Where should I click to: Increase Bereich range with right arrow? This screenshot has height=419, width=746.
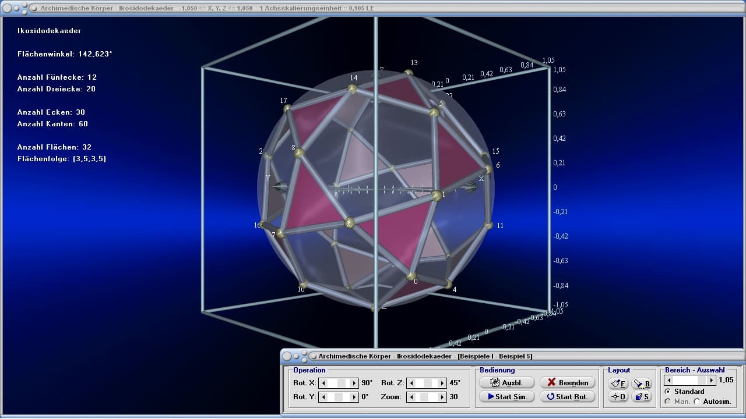[711, 380]
